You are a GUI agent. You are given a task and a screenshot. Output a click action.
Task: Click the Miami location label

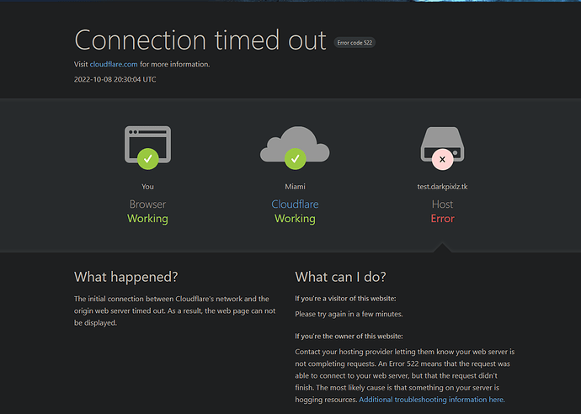(x=295, y=187)
